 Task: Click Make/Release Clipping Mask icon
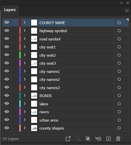click(88, 139)
